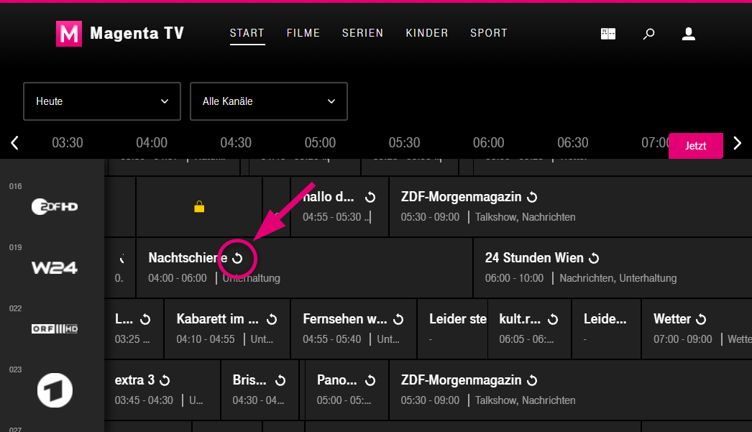Viewport: 752px width, 432px height.
Task: Click the search magnifier icon
Action: (648, 33)
